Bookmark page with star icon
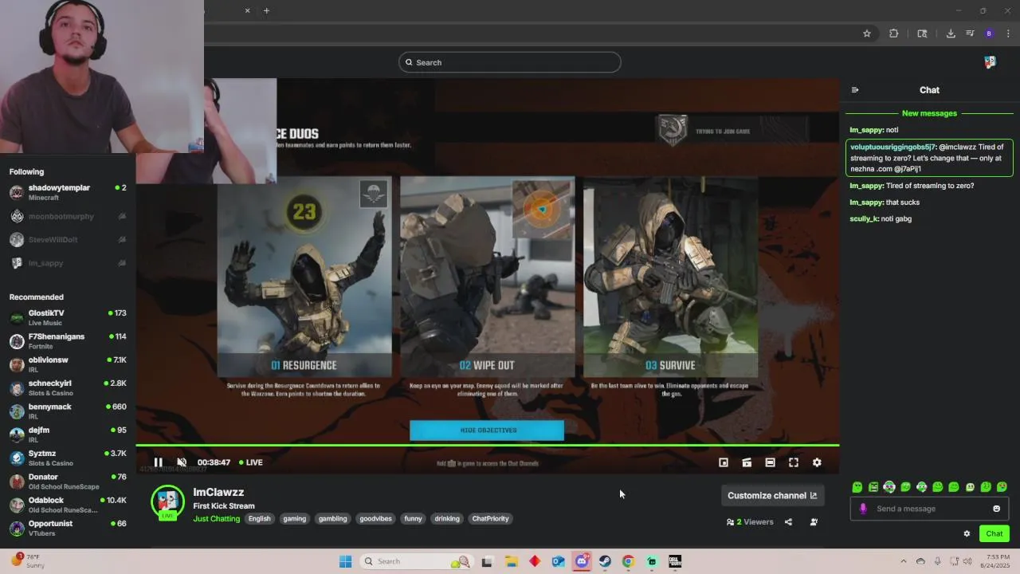The width and height of the screenshot is (1020, 574). click(867, 33)
